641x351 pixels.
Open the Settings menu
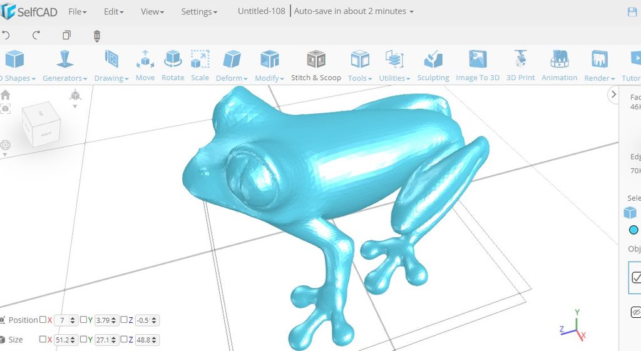point(199,11)
